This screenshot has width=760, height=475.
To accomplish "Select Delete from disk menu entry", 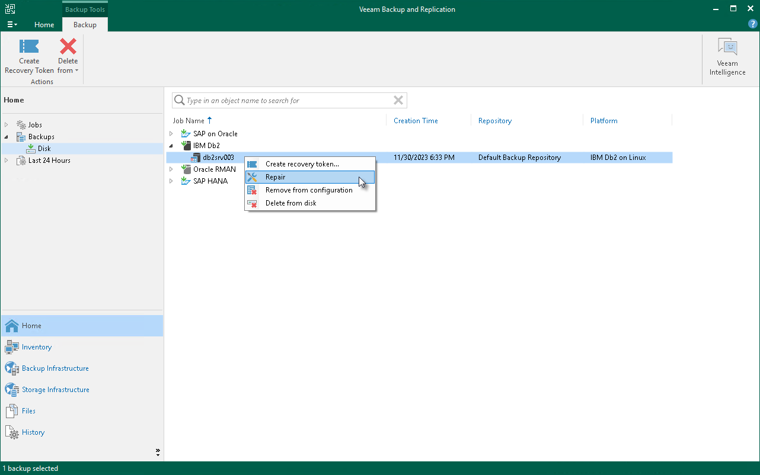I will click(x=290, y=203).
